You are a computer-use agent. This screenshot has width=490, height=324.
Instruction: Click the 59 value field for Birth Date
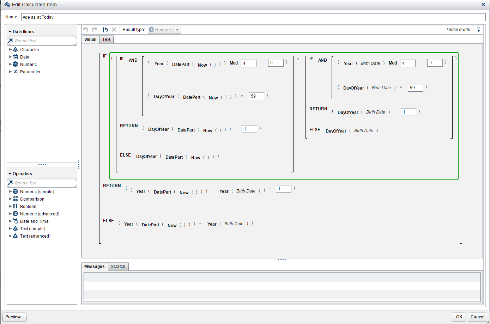tap(415, 88)
